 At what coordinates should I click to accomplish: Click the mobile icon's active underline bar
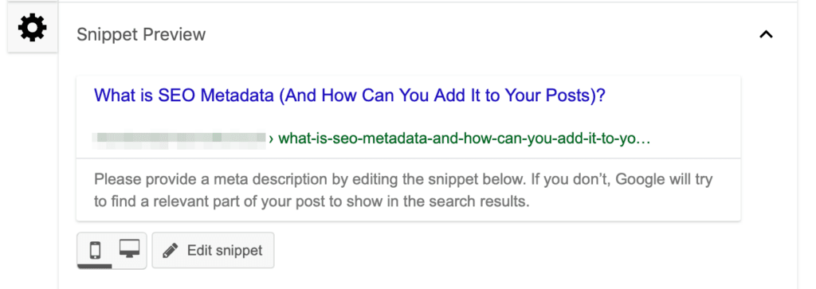tap(95, 266)
